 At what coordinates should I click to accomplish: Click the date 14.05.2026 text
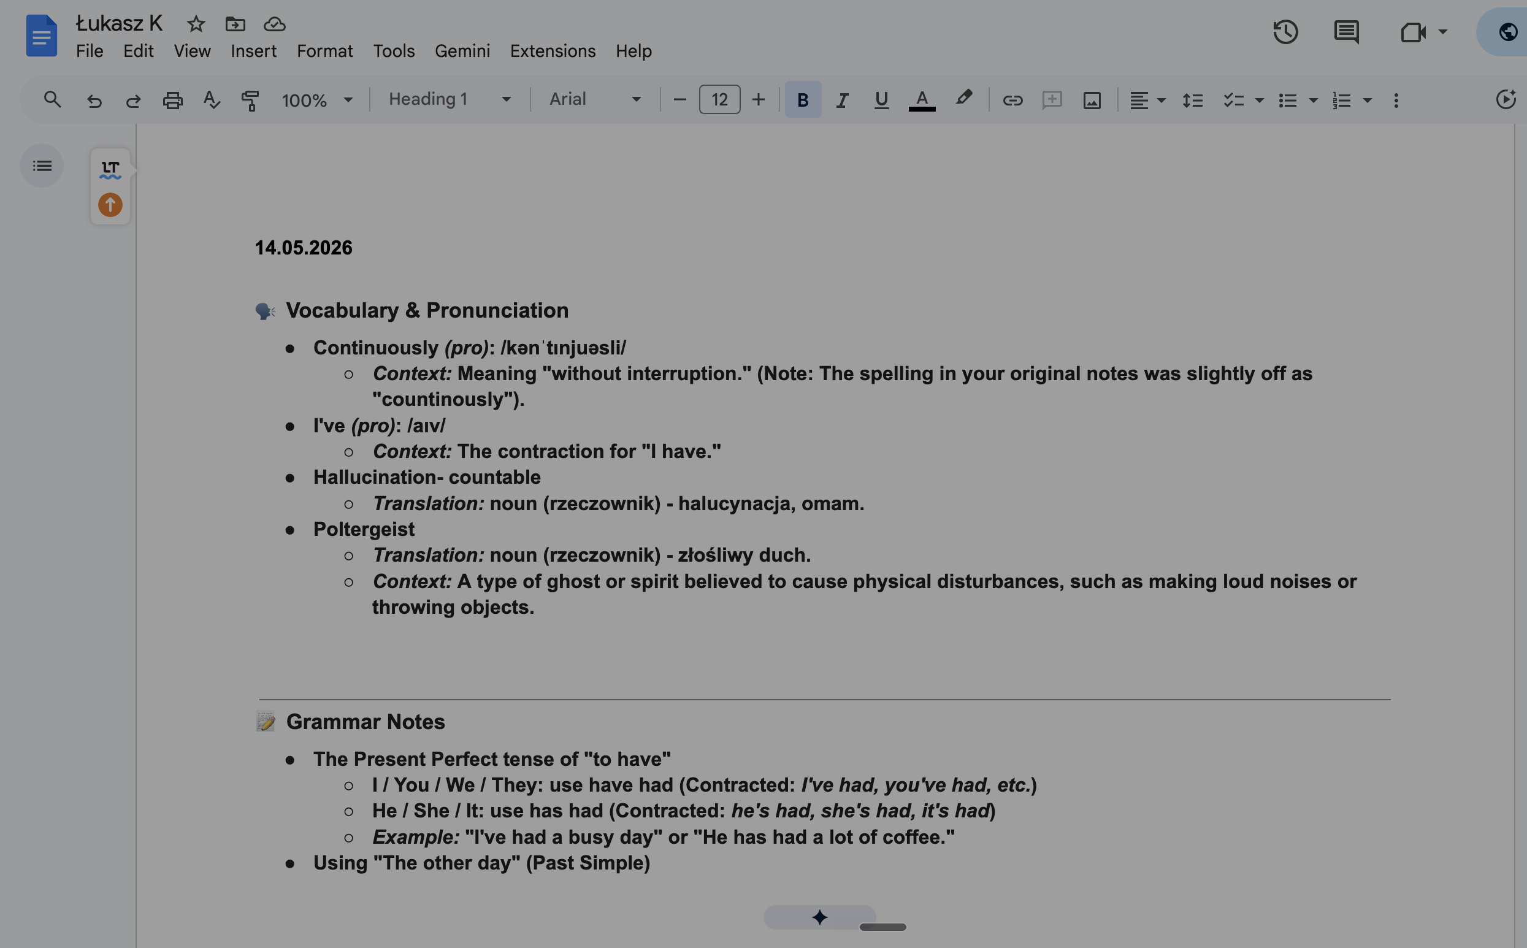(x=304, y=248)
